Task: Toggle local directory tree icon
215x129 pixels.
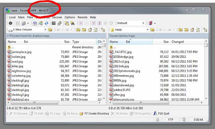Action: click(x=103, y=30)
